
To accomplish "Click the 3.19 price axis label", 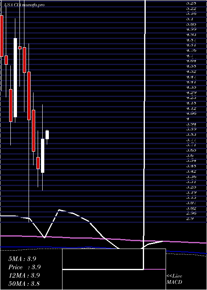I will point(191,192).
